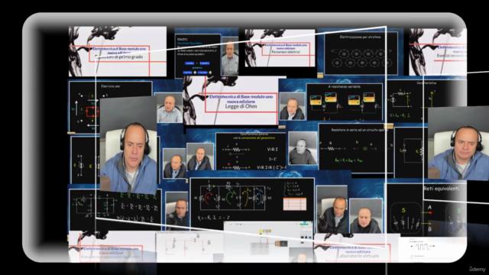The height and width of the screenshot is (275, 489).
Task: Open the Reti equivalenti slide
Action: (x=426, y=209)
